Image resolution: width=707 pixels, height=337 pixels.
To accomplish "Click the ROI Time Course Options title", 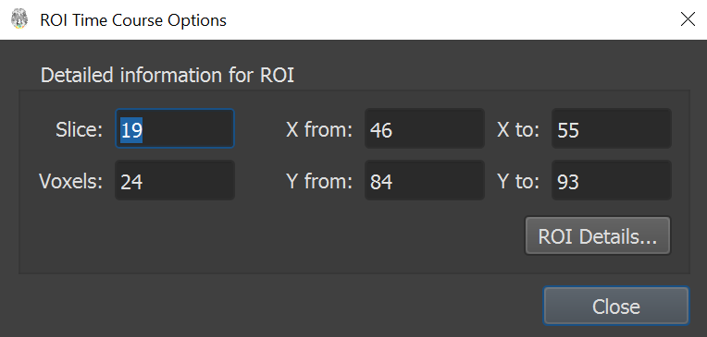I will pyautogui.click(x=133, y=19).
